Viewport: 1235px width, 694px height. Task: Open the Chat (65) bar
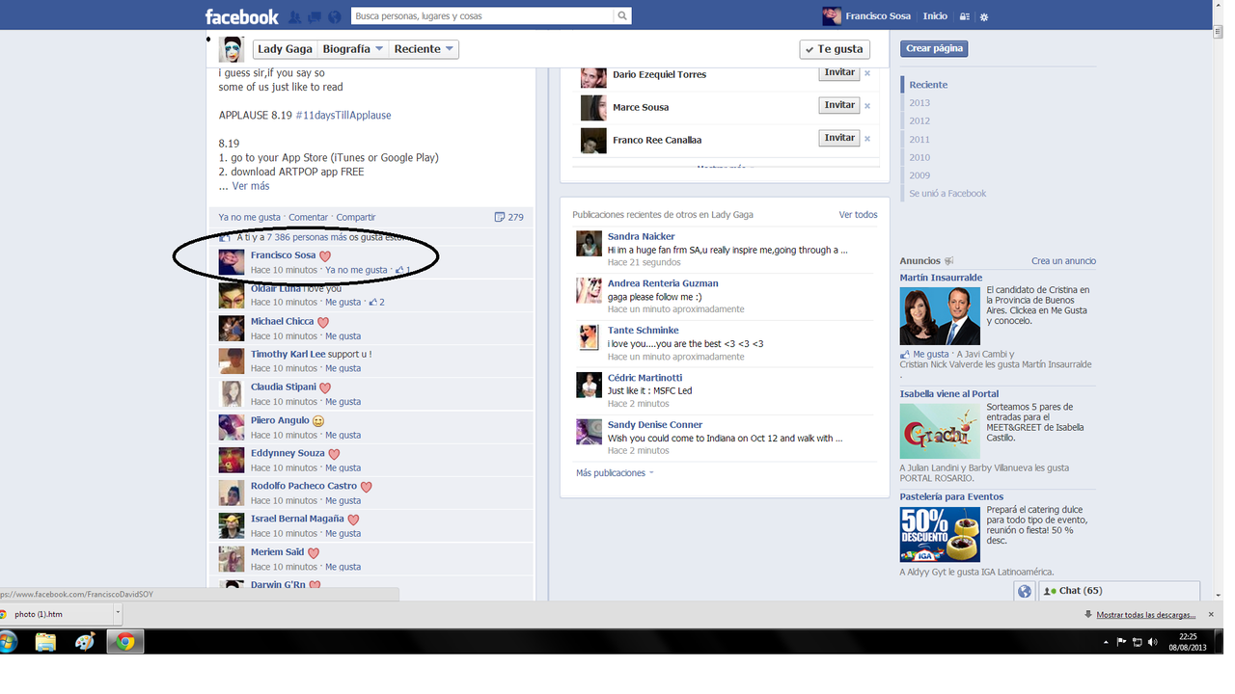tap(1119, 591)
